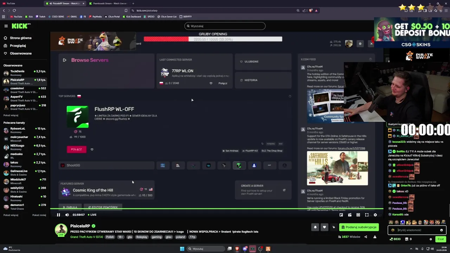
Task: Open the Kick hamburger sidebar menu
Action: click(x=6, y=26)
